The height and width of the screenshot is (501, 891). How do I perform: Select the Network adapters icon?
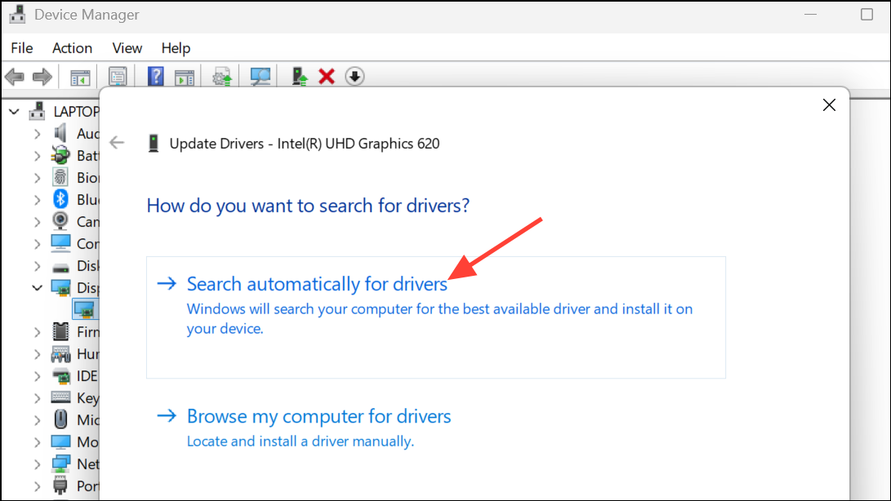(x=60, y=464)
